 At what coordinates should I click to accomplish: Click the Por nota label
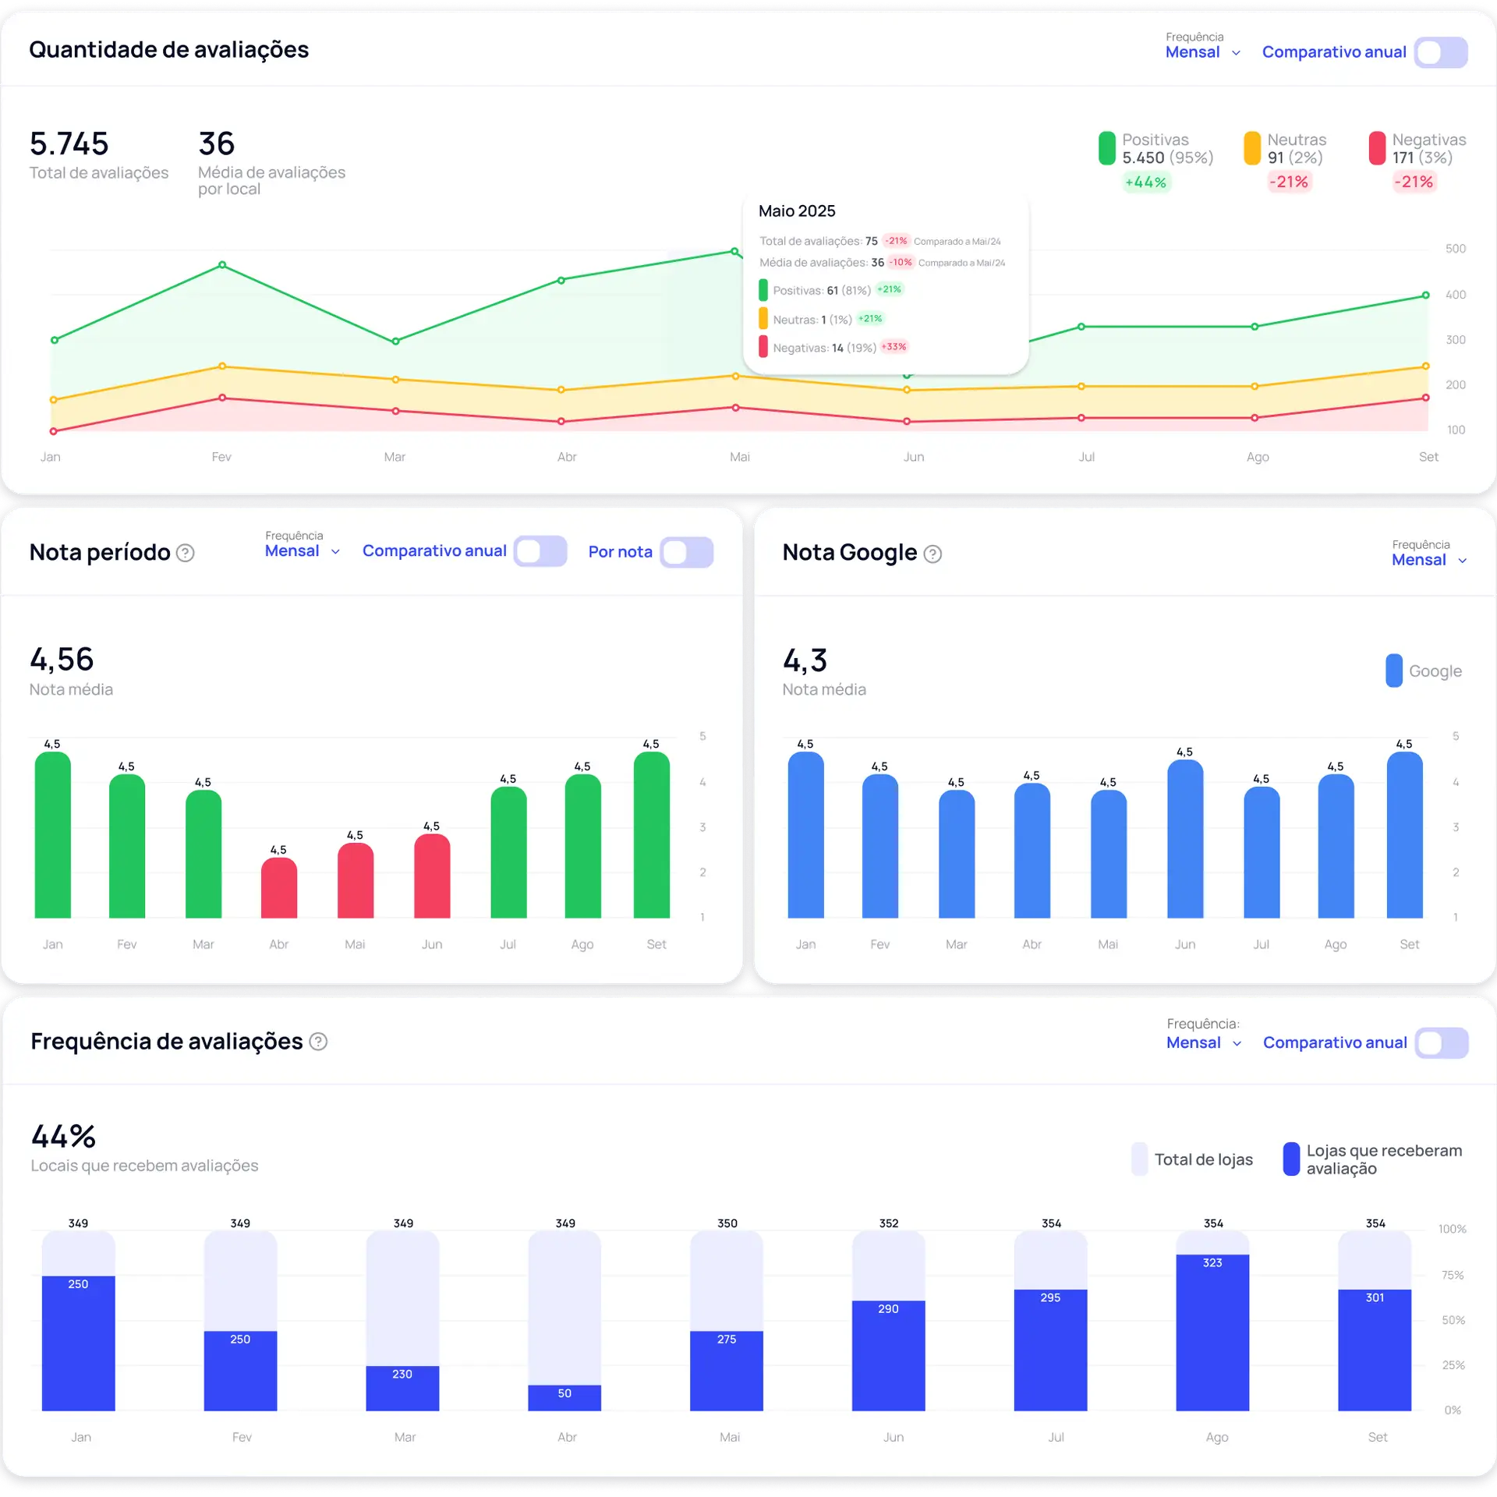pos(620,552)
